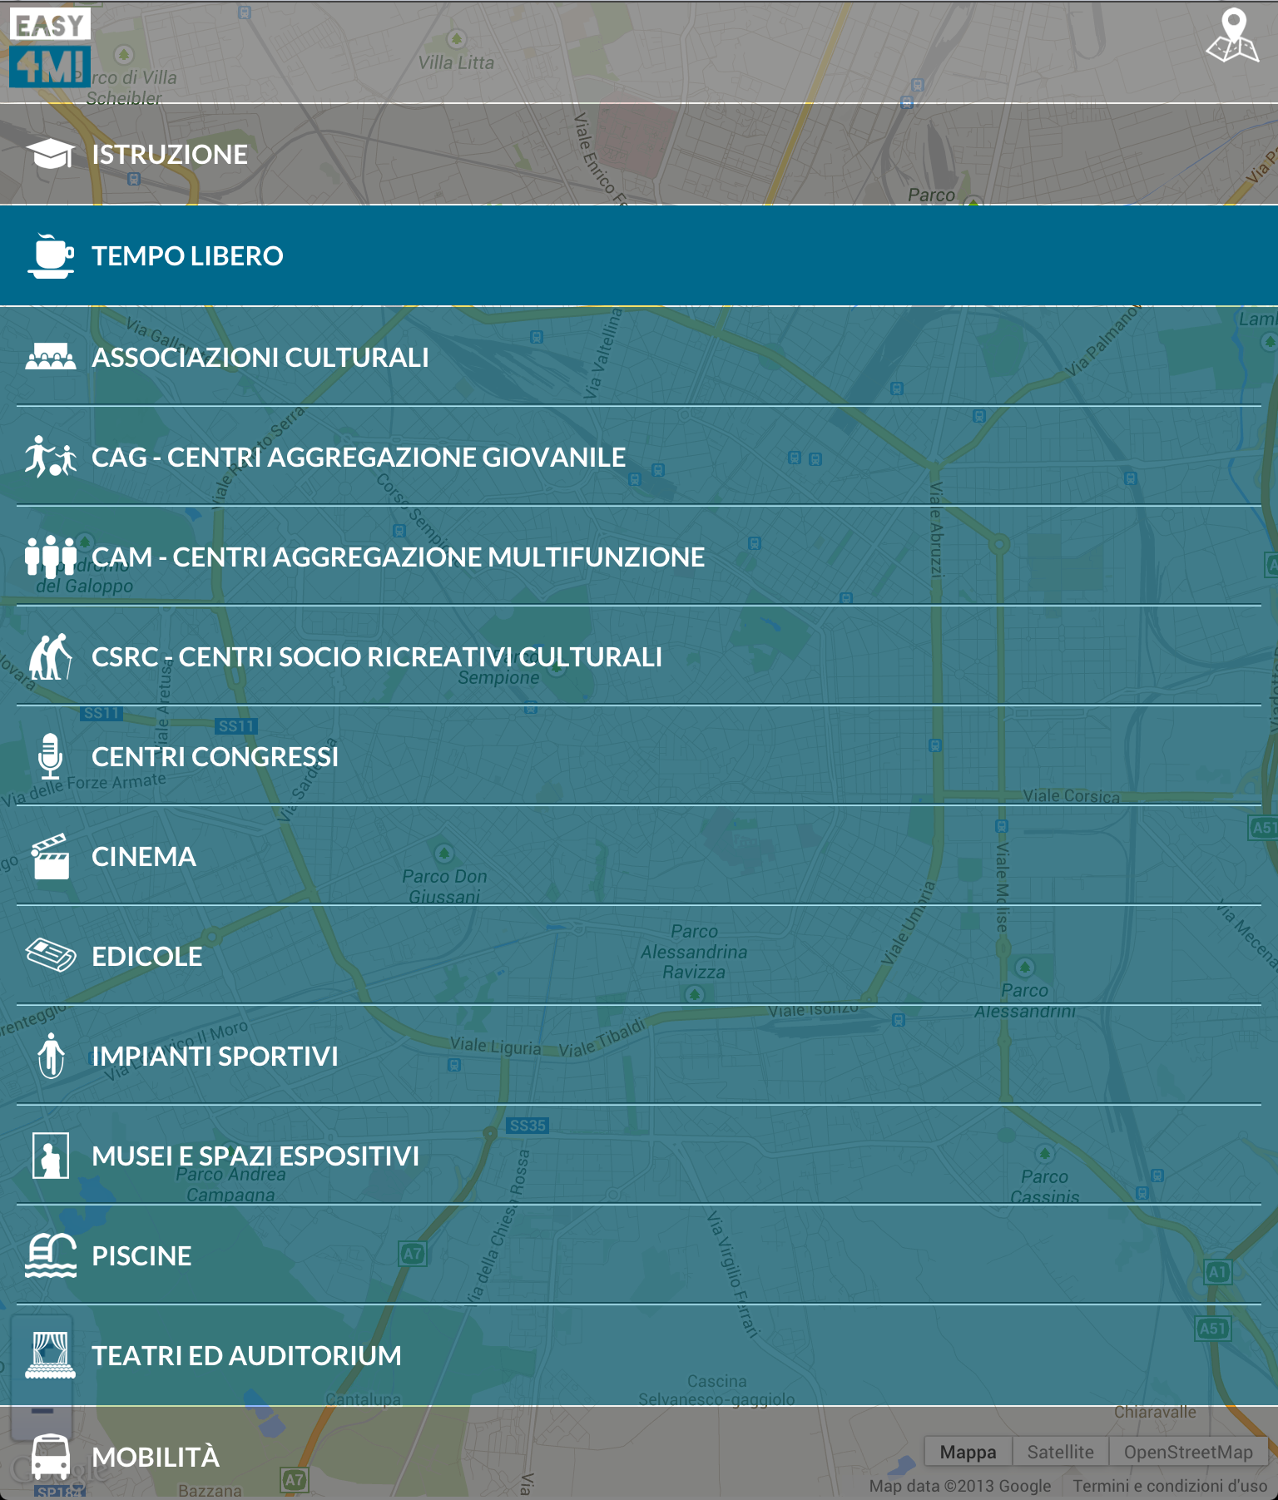Click the theater curtain Teatri icon

50,1355
